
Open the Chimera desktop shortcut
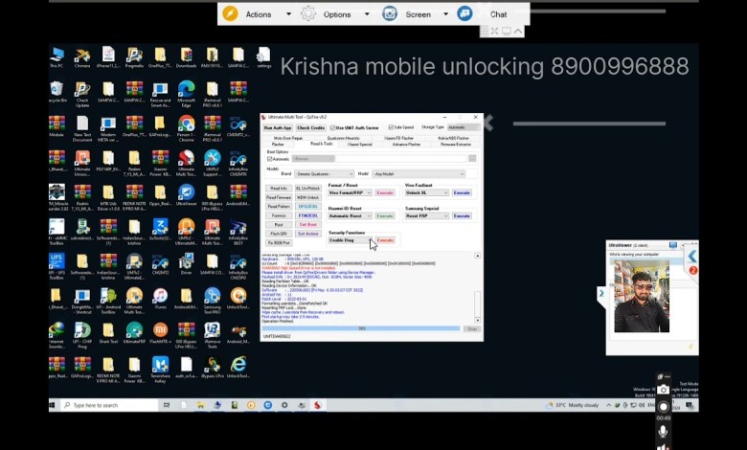pos(82,58)
